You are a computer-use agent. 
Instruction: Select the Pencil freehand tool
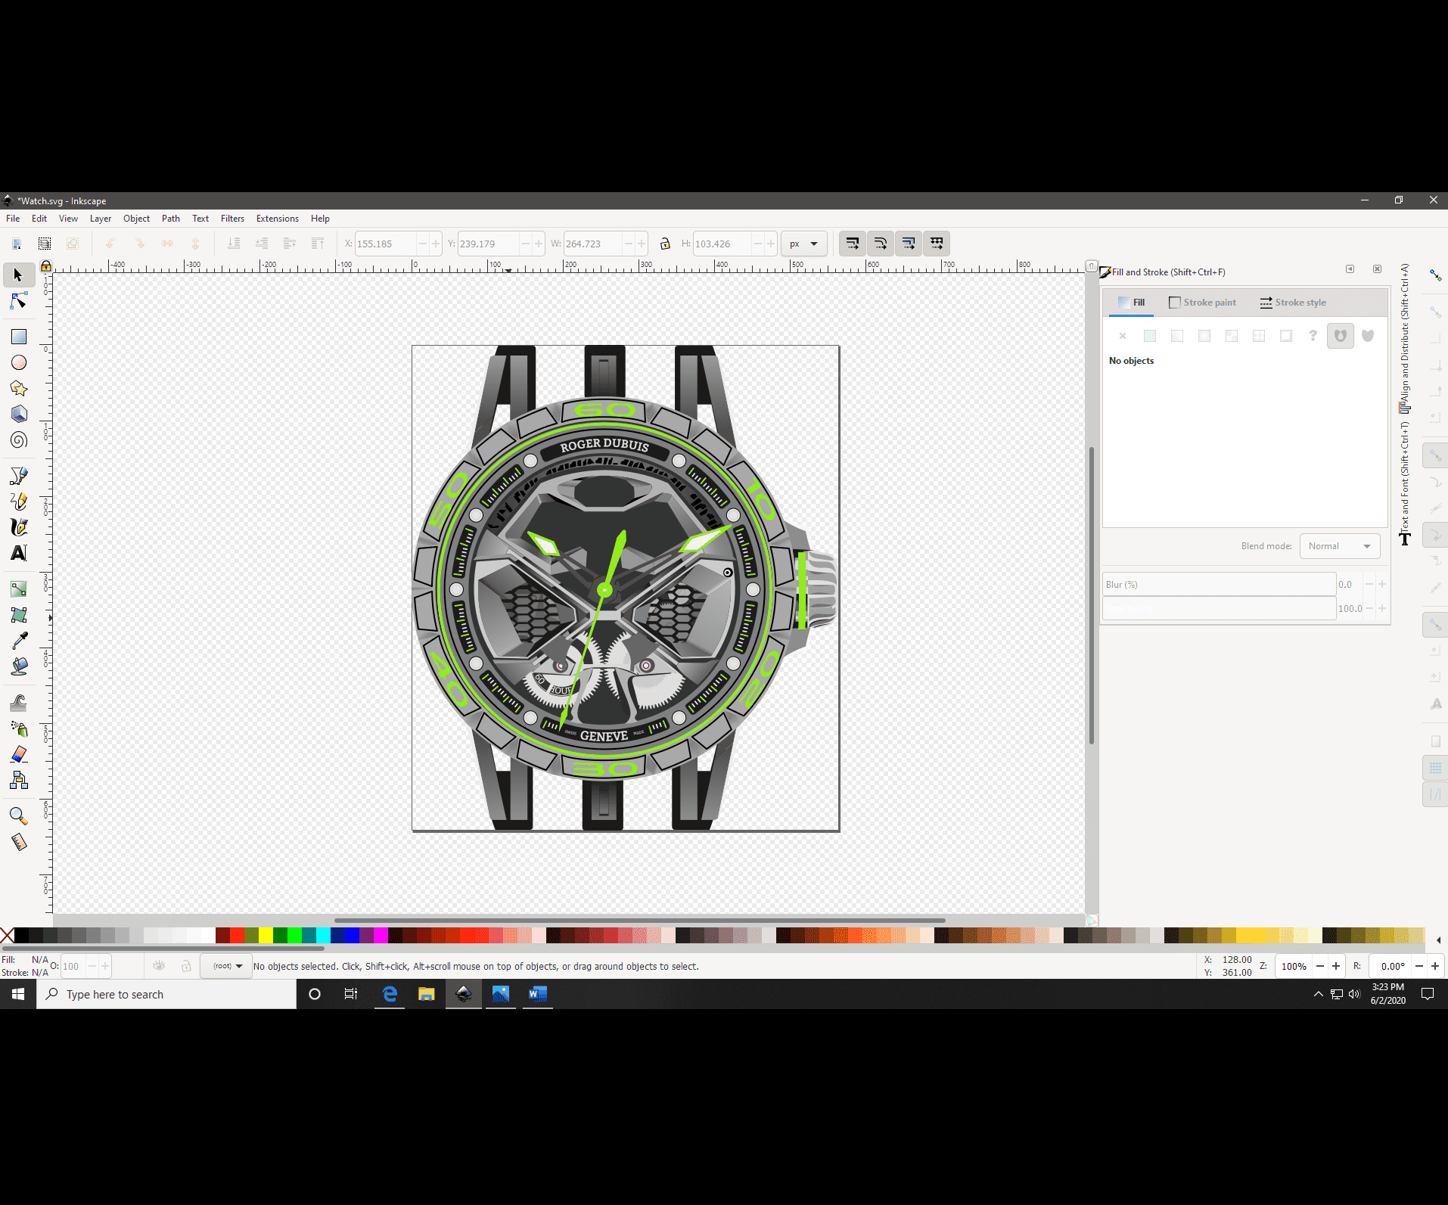point(19,501)
